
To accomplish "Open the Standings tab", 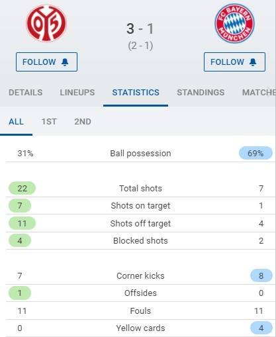I will click(x=201, y=93).
